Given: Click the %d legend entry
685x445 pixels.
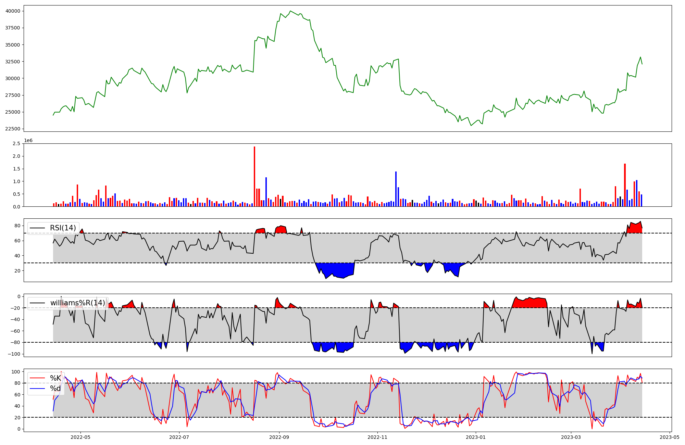Looking at the screenshot, I should (x=55, y=389).
